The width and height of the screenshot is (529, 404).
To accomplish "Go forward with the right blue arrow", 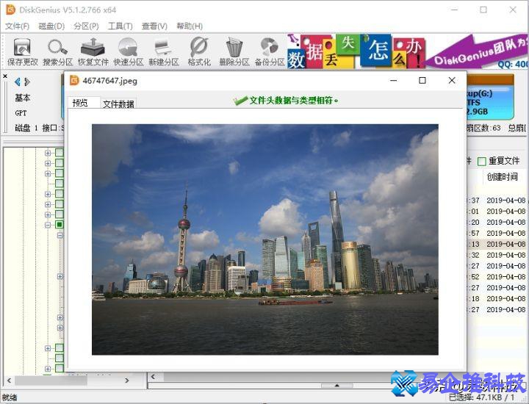I will point(27,82).
